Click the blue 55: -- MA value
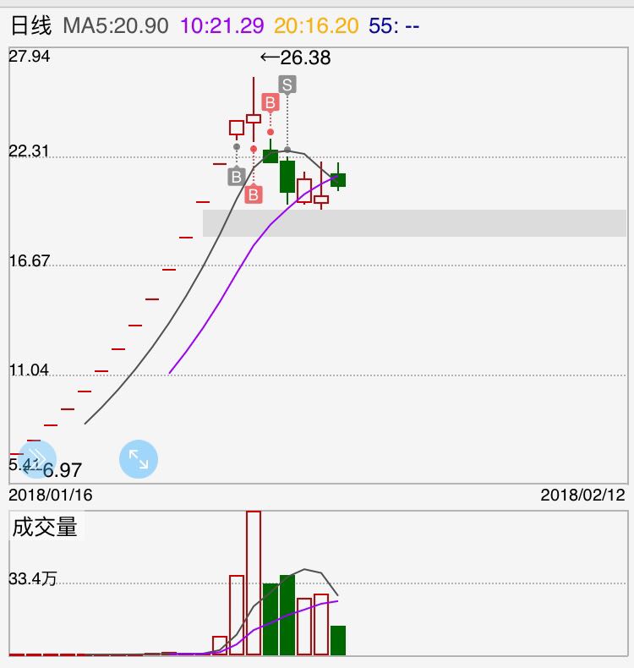634x668 pixels. tap(394, 25)
